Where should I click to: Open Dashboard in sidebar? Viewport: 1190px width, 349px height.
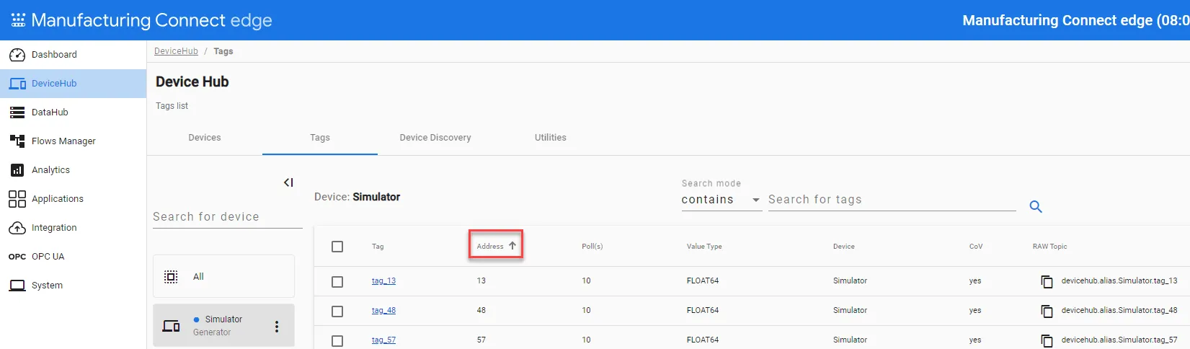click(x=73, y=55)
